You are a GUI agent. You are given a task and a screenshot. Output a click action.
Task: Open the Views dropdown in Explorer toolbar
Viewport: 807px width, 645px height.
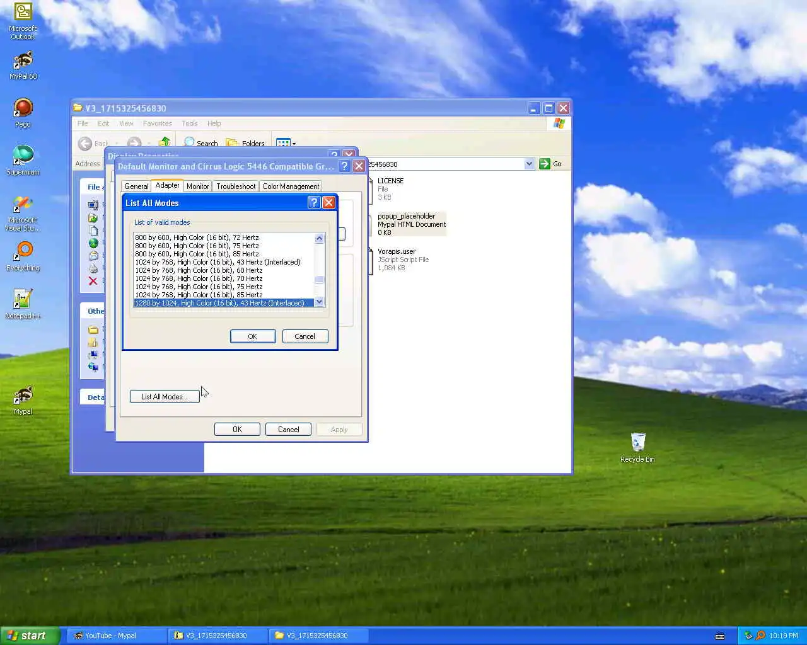tap(286, 143)
